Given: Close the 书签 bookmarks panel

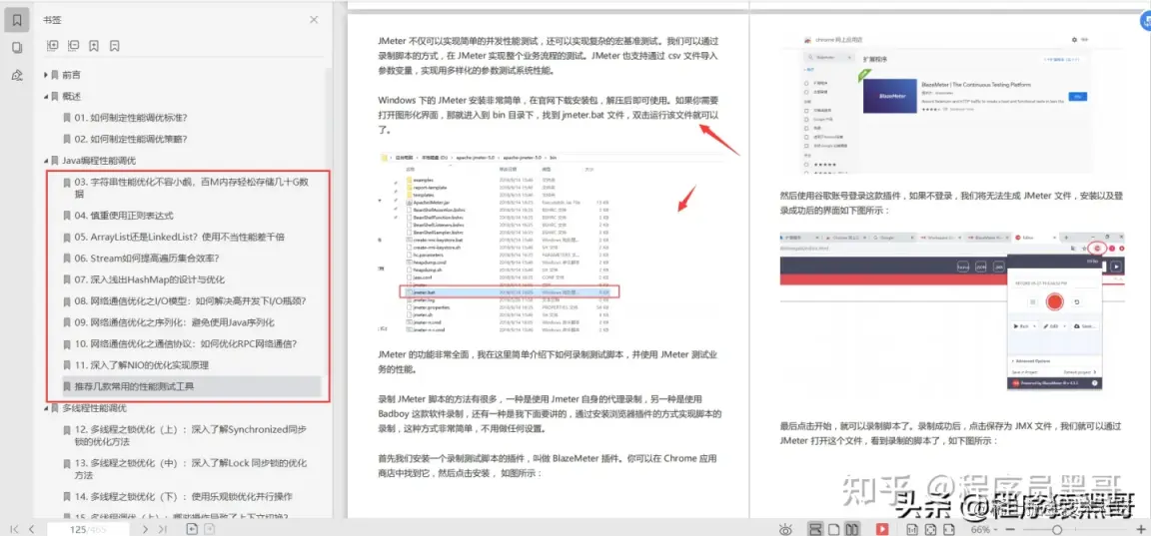Looking at the screenshot, I should pos(314,20).
